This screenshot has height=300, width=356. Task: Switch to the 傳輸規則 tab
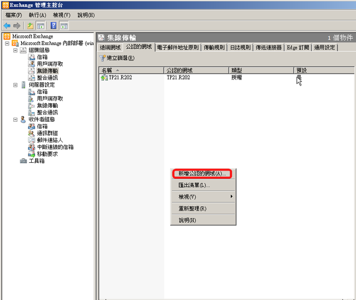(x=214, y=48)
